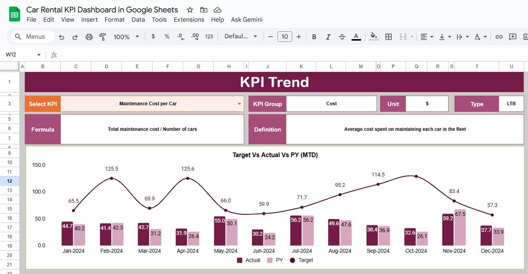Open the Select KPI dropdown

pyautogui.click(x=240, y=104)
